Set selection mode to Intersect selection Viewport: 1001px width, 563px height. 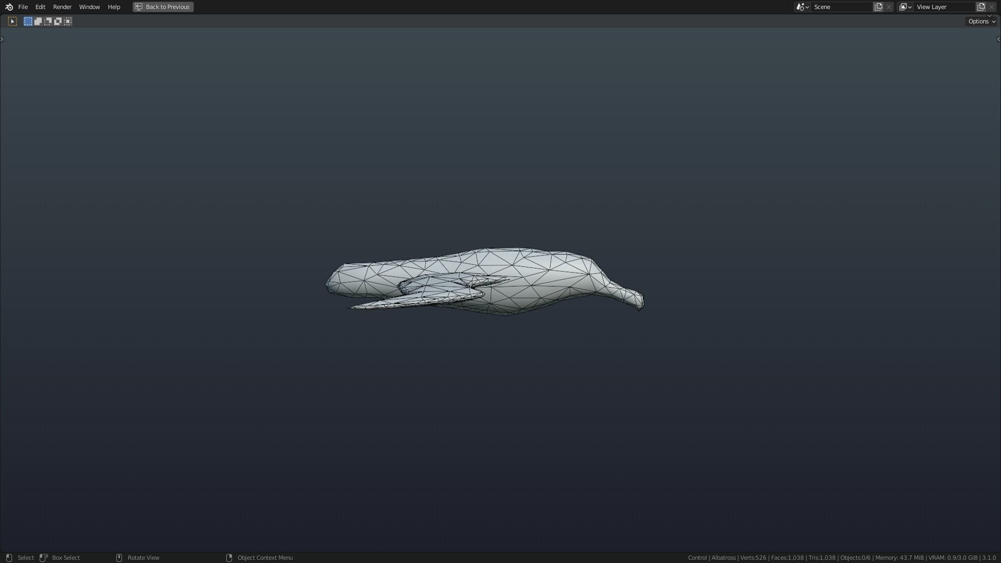coord(68,21)
